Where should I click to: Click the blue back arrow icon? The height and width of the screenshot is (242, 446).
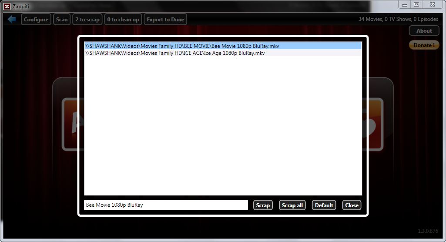click(x=12, y=19)
